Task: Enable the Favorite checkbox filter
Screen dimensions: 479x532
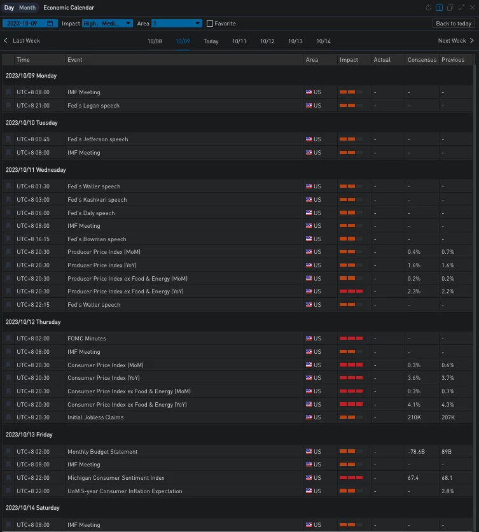Action: pos(210,24)
